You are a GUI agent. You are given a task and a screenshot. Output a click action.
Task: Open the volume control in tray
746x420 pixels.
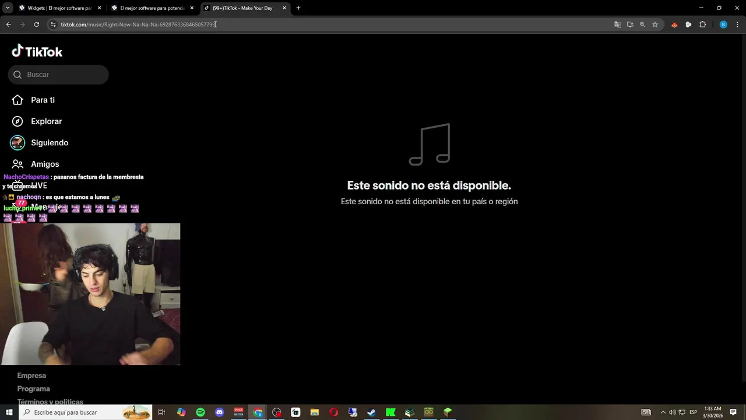tap(672, 412)
